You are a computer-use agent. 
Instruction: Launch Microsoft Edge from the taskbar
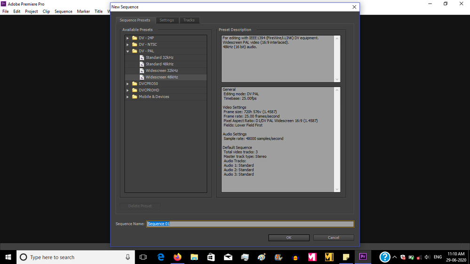coord(160,257)
